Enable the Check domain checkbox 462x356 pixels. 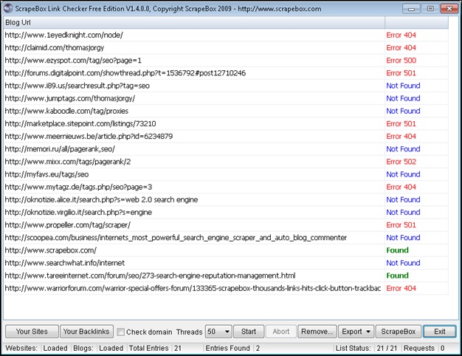point(120,332)
